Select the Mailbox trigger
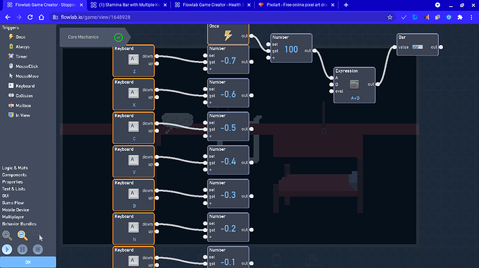Image resolution: width=479 pixels, height=268 pixels. click(x=19, y=105)
